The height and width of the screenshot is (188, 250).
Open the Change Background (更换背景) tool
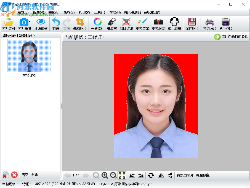(x=142, y=24)
